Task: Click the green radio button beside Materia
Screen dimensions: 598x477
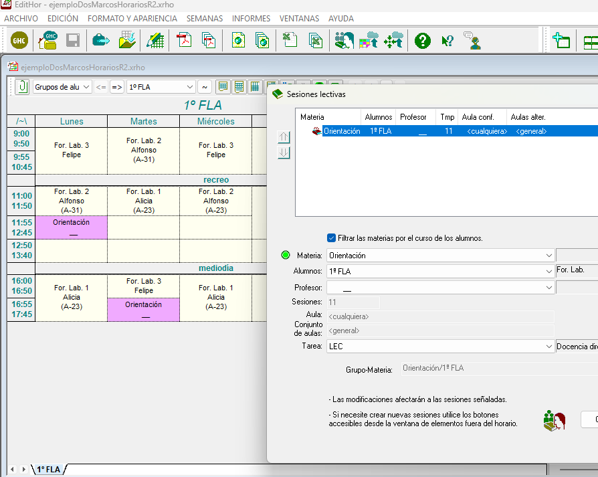Action: coord(285,255)
